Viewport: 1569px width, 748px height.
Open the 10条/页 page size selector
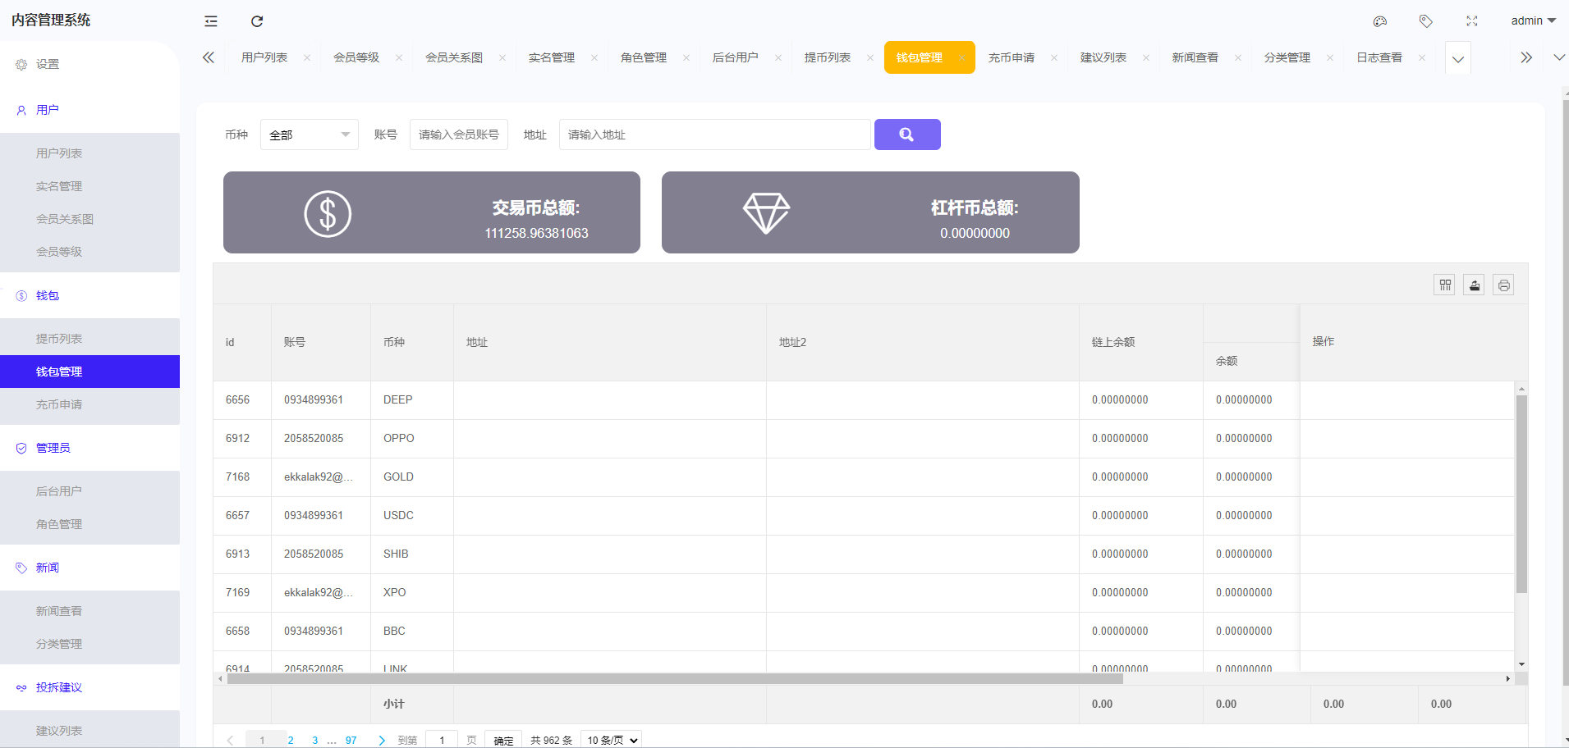point(610,739)
